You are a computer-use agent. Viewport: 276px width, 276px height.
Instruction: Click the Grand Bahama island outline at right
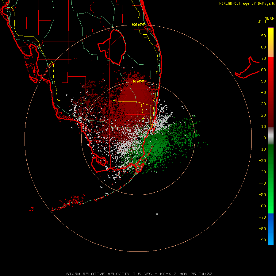click(x=247, y=67)
